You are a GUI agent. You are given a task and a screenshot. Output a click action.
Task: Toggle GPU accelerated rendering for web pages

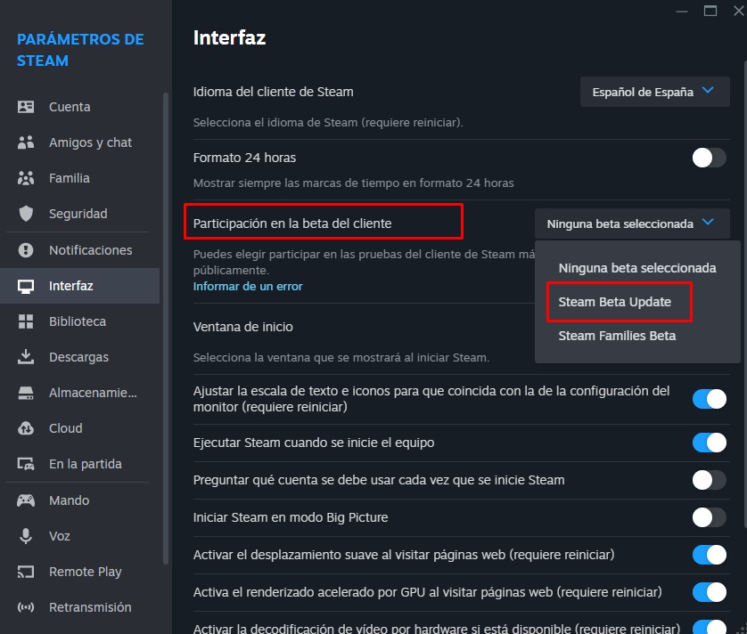click(x=709, y=592)
